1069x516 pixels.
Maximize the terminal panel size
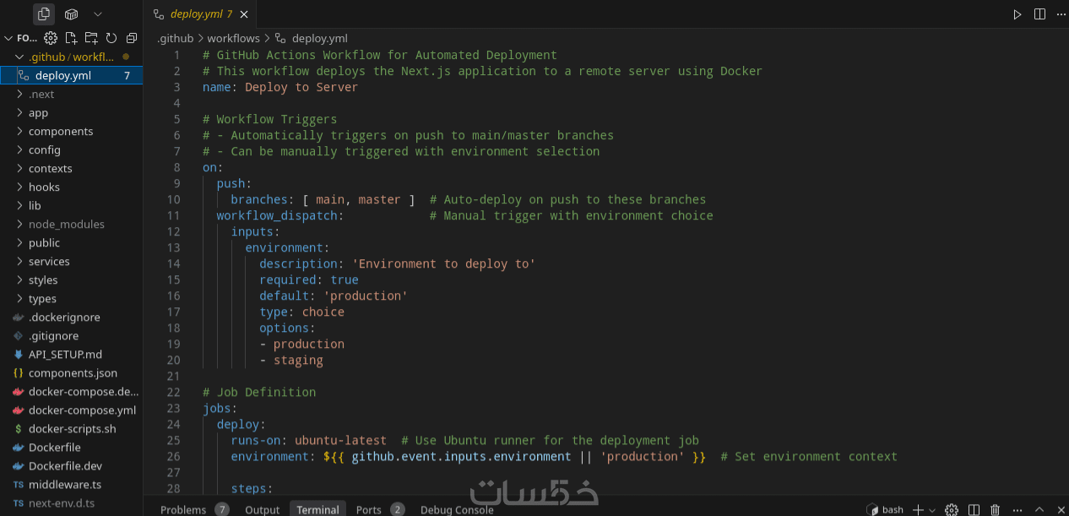coord(1039,509)
